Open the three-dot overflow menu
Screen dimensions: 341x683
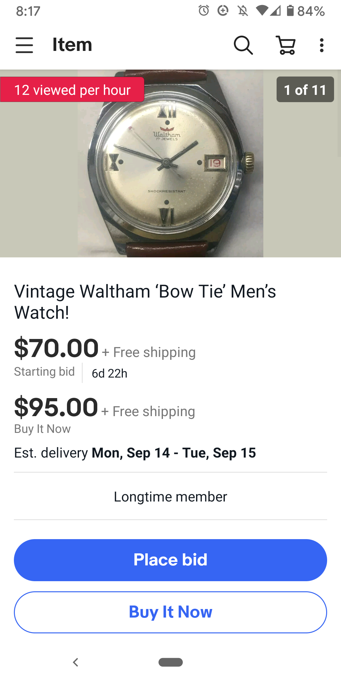tap(321, 45)
